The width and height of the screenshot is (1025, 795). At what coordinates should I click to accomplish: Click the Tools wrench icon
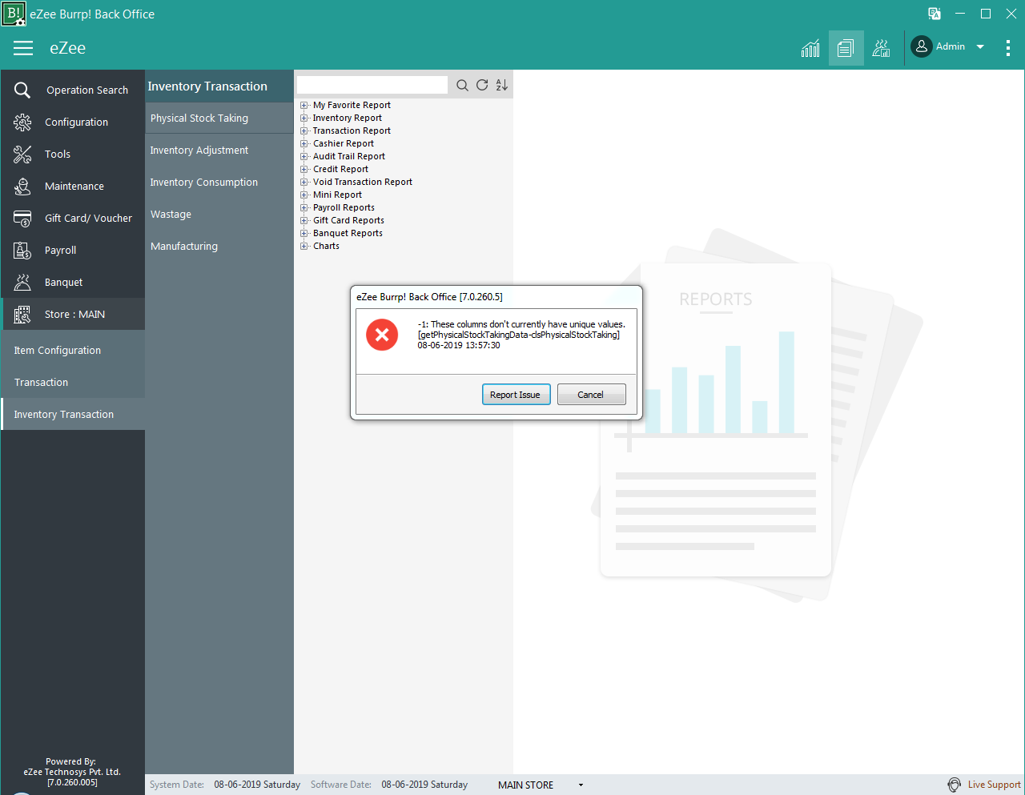[x=22, y=155]
